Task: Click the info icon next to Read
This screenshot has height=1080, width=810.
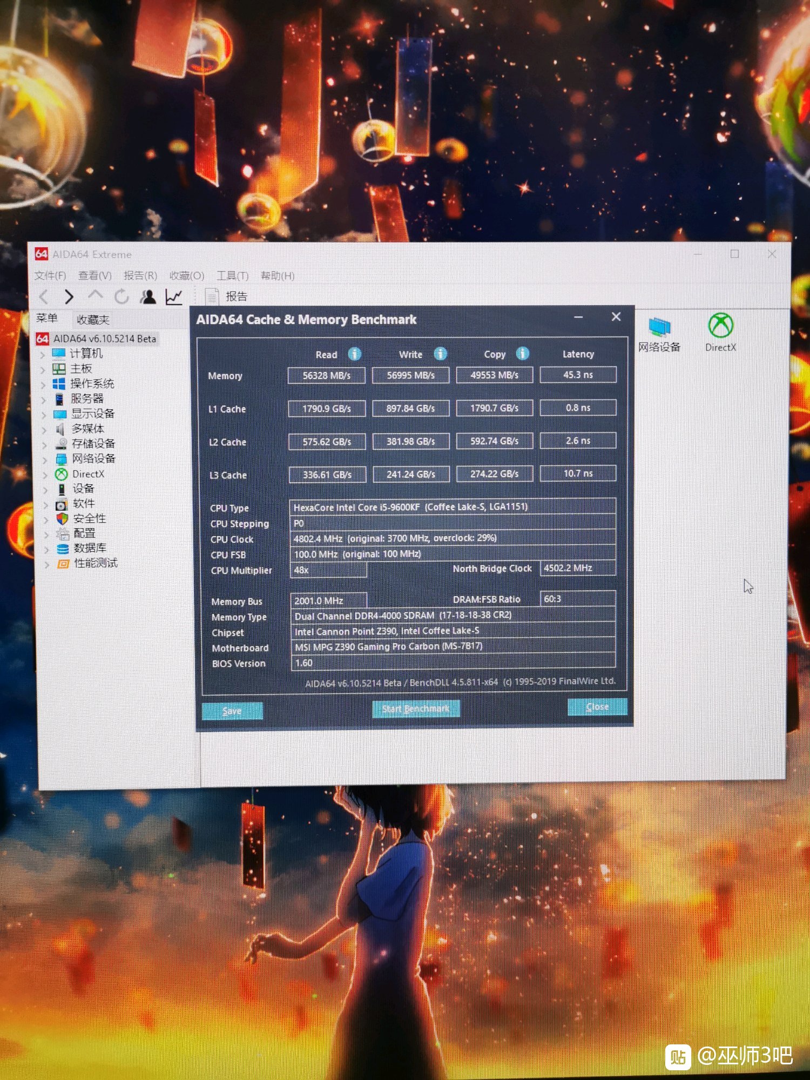Action: 354,354
